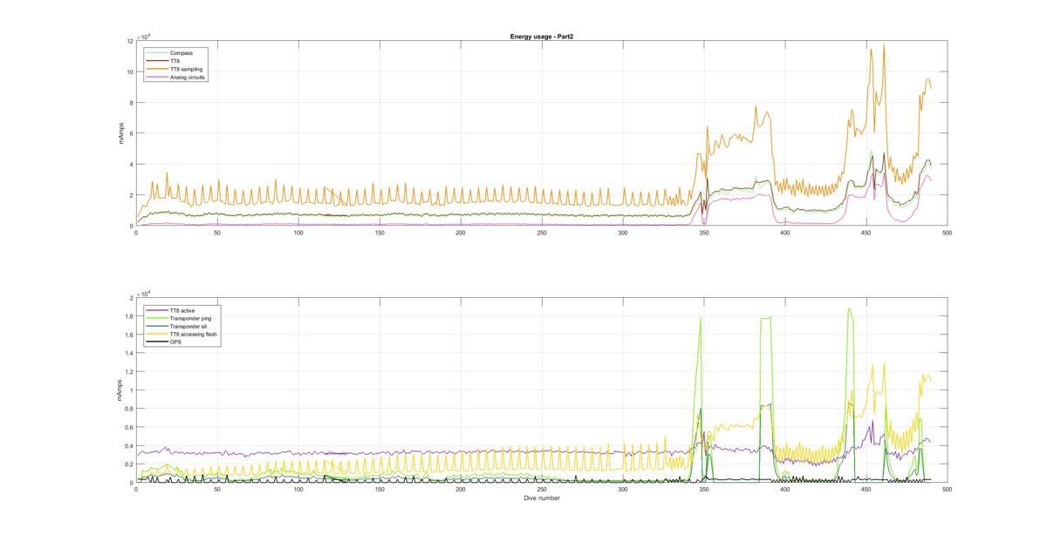
Task: Select the "Transponder all" legend entry
Action: coord(188,326)
